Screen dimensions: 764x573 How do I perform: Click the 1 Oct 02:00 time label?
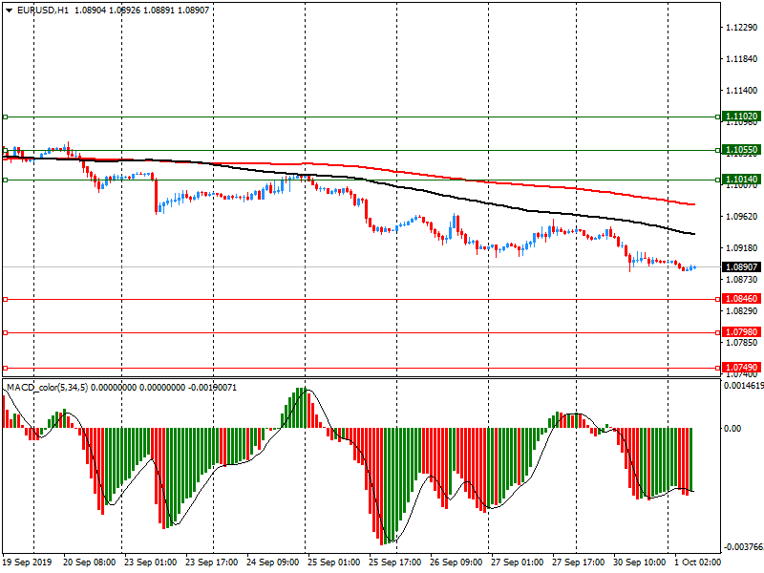tap(697, 562)
